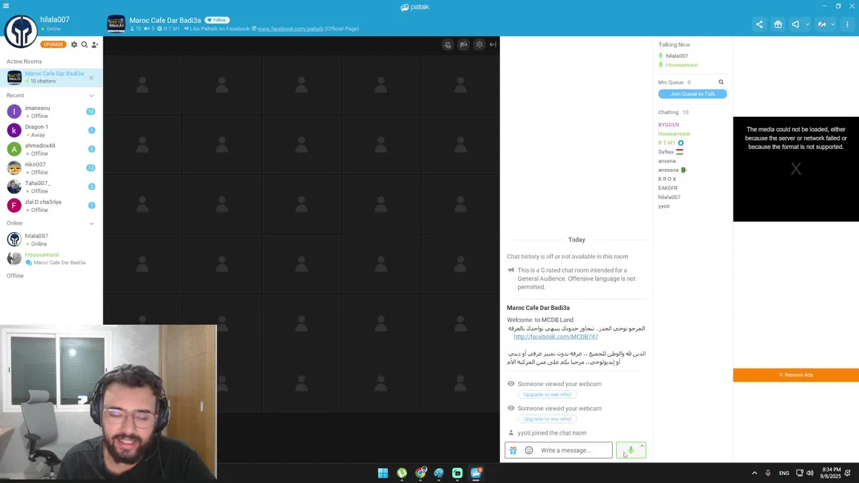Click the orange Remove Ads bar
The image size is (859, 483).
coord(796,375)
